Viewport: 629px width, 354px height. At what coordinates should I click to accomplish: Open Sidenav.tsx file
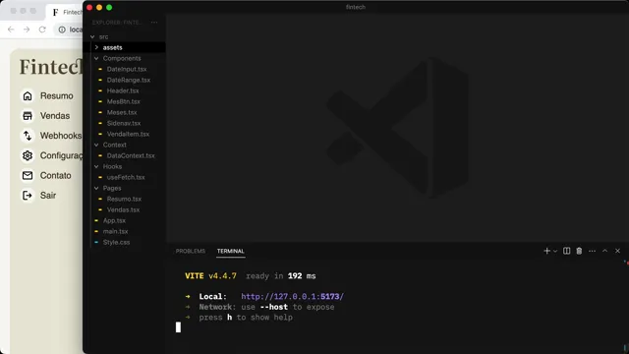pos(125,123)
